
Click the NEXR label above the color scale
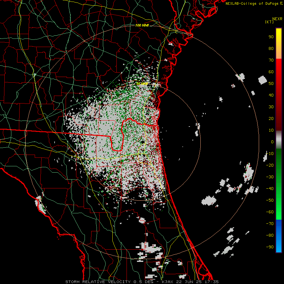(277, 19)
